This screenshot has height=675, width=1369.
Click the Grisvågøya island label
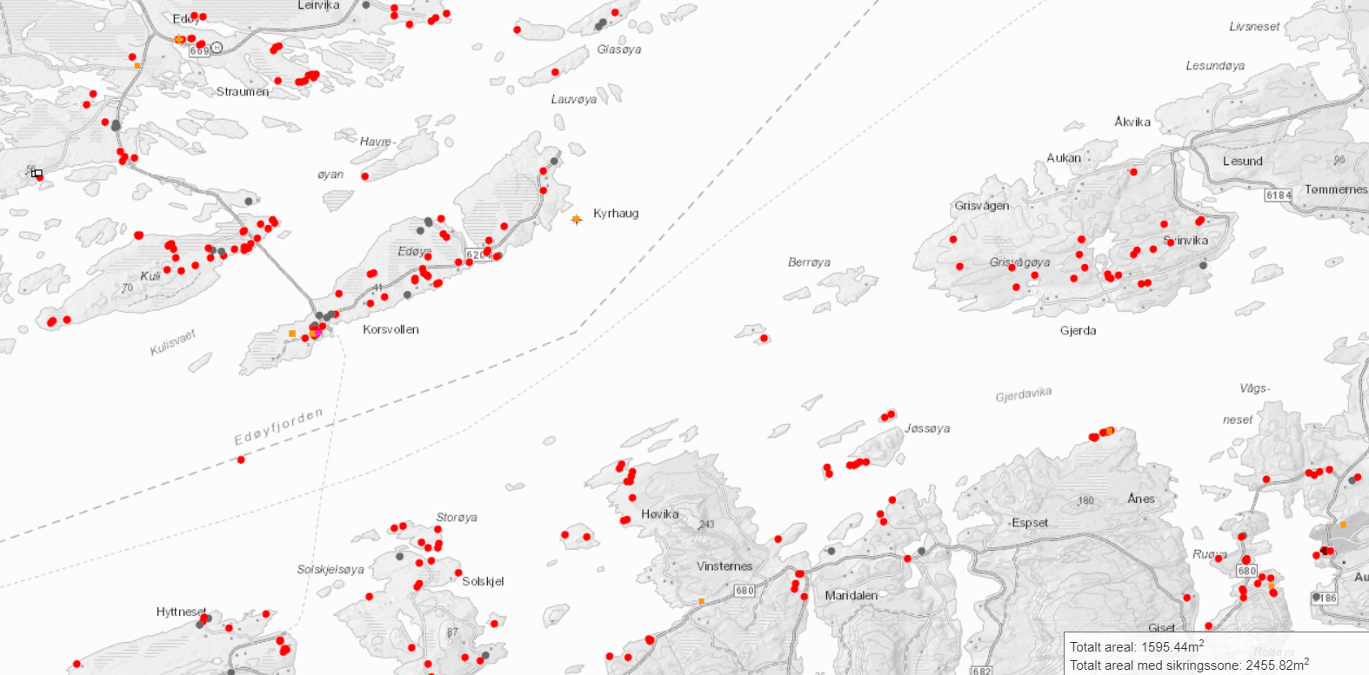[1019, 261]
